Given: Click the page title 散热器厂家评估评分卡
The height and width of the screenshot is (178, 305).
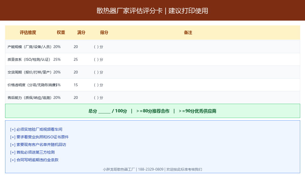Looking at the screenshot, I should click(130, 11).
